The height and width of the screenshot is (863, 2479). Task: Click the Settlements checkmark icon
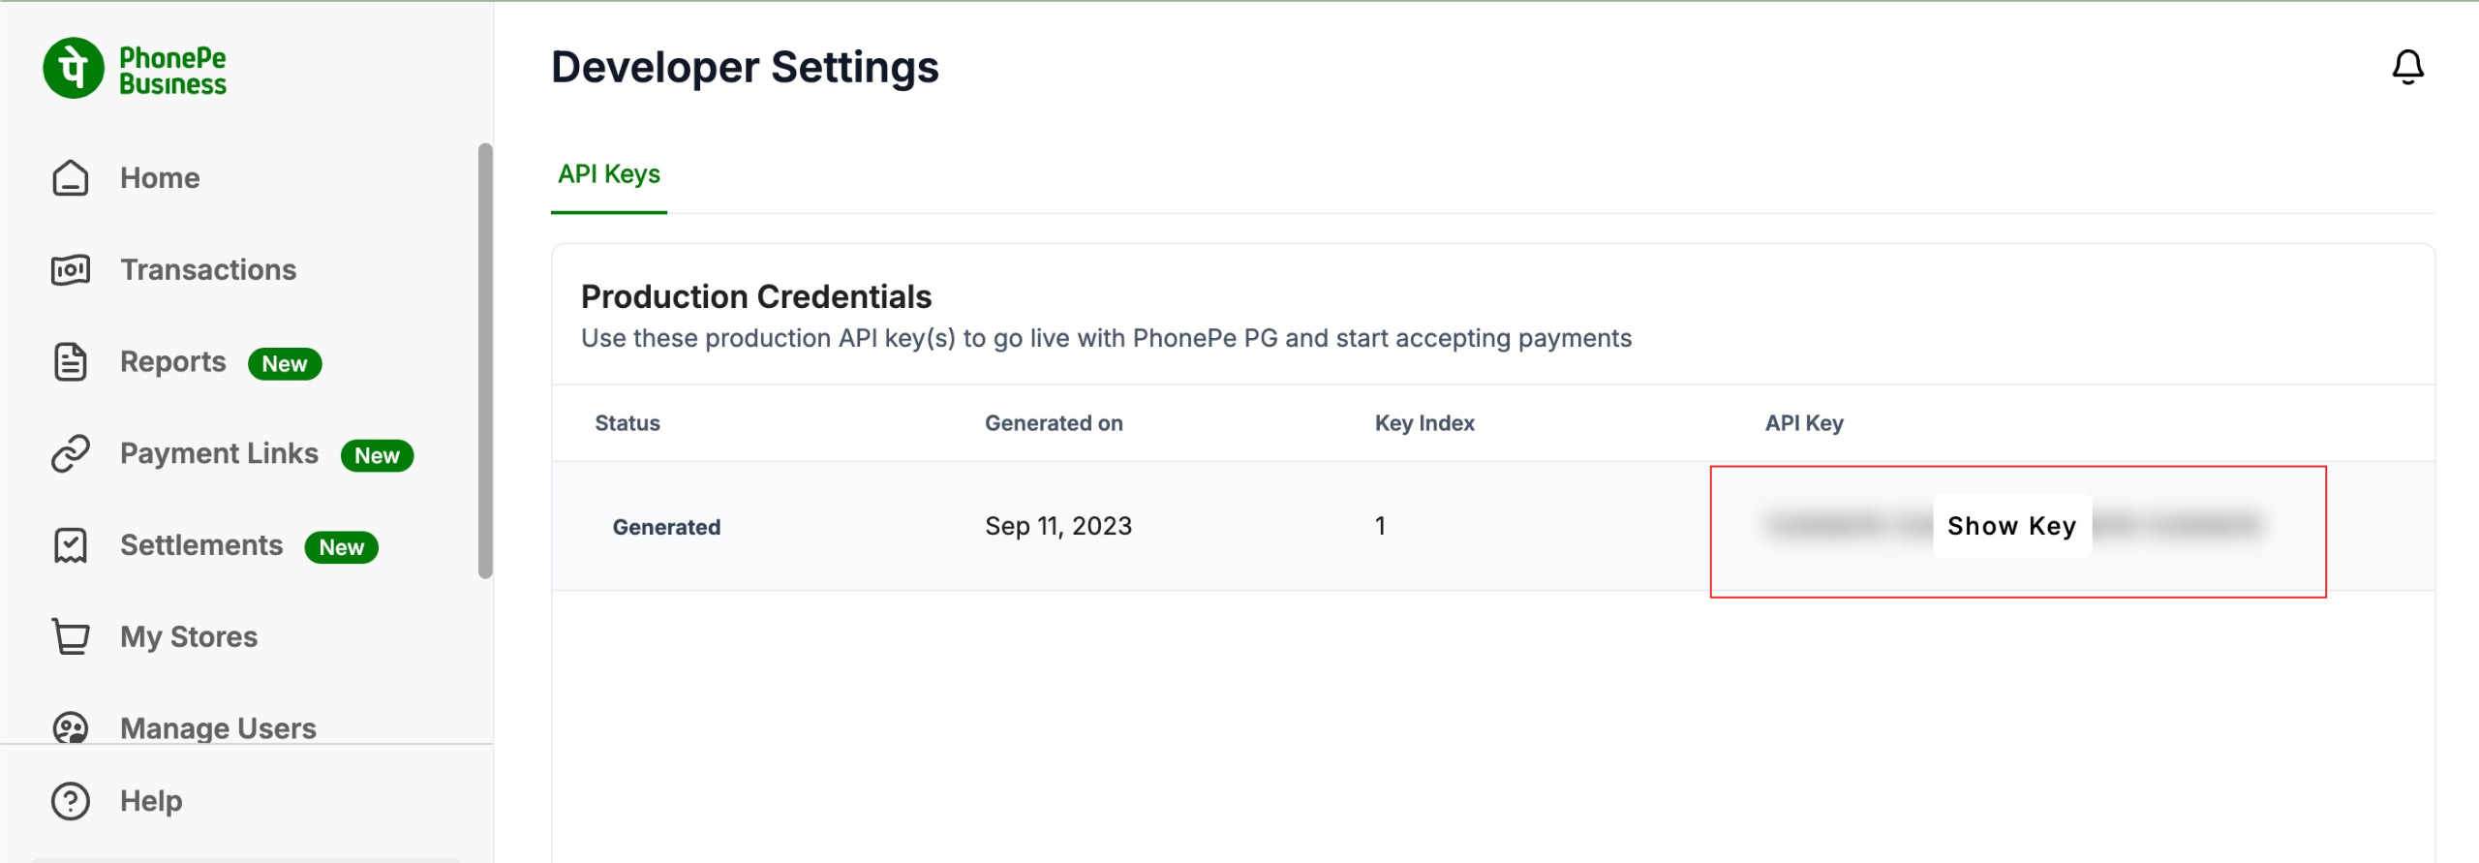point(71,545)
